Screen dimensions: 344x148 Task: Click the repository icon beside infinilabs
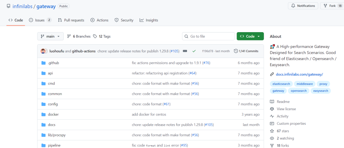pos(9,6)
